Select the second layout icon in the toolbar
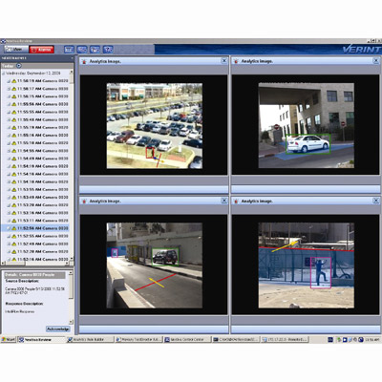Viewport: 382px width, 382px height. pos(82,50)
